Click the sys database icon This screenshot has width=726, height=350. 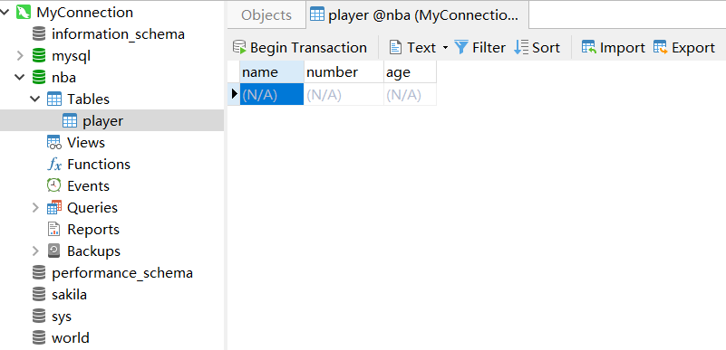point(39,317)
